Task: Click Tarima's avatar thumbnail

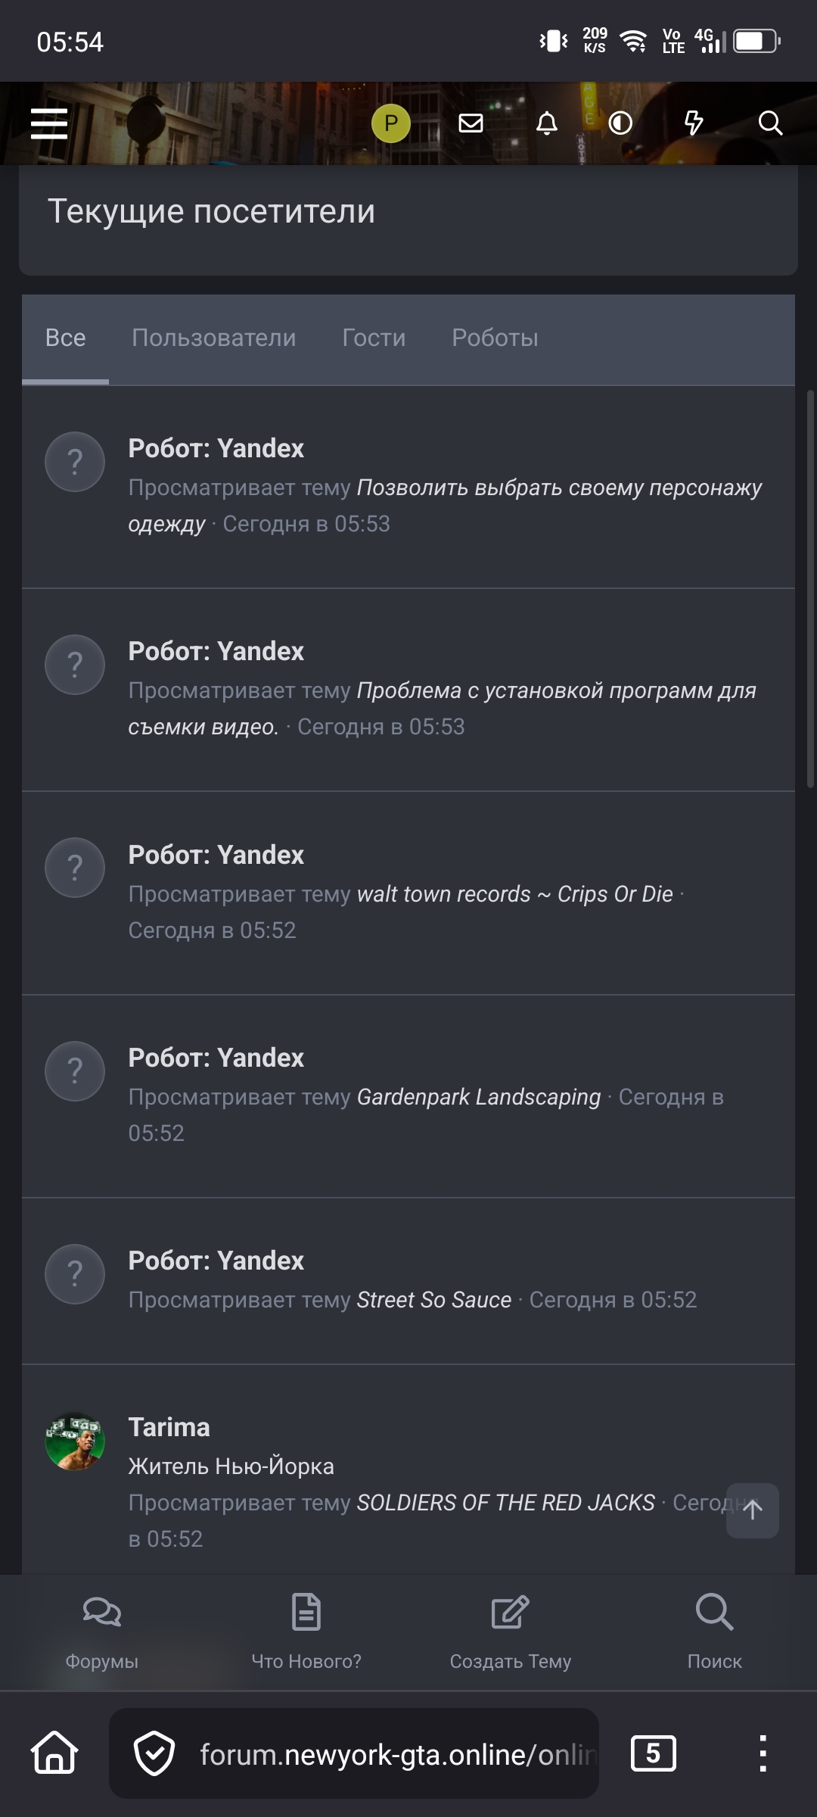Action: [x=75, y=1441]
